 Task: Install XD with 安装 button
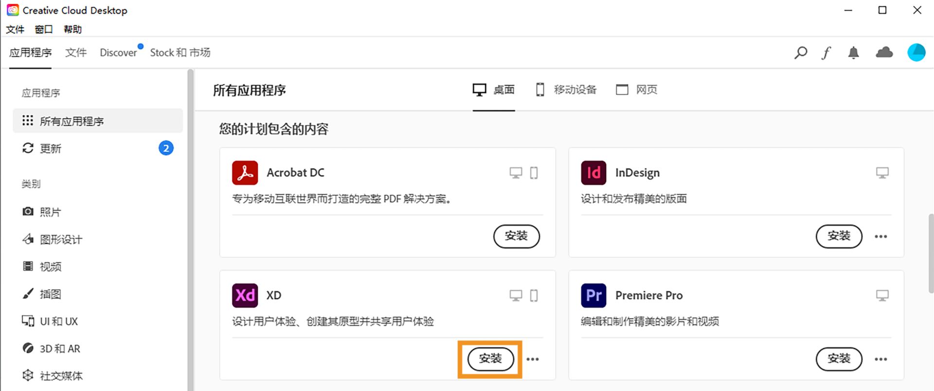click(490, 359)
